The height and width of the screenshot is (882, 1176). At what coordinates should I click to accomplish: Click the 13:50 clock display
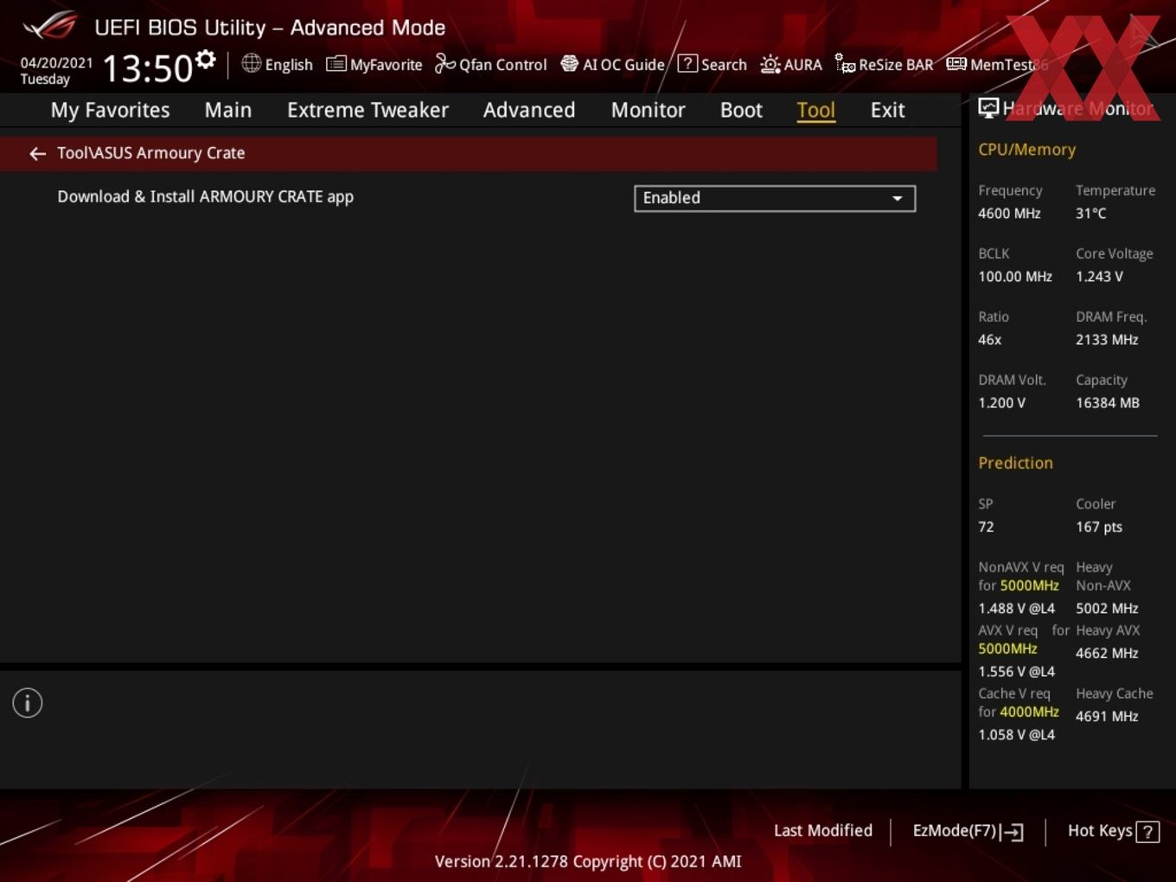[x=147, y=68]
